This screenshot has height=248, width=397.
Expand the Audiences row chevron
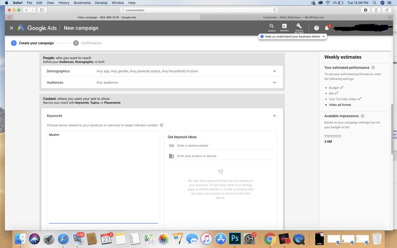[x=274, y=83]
